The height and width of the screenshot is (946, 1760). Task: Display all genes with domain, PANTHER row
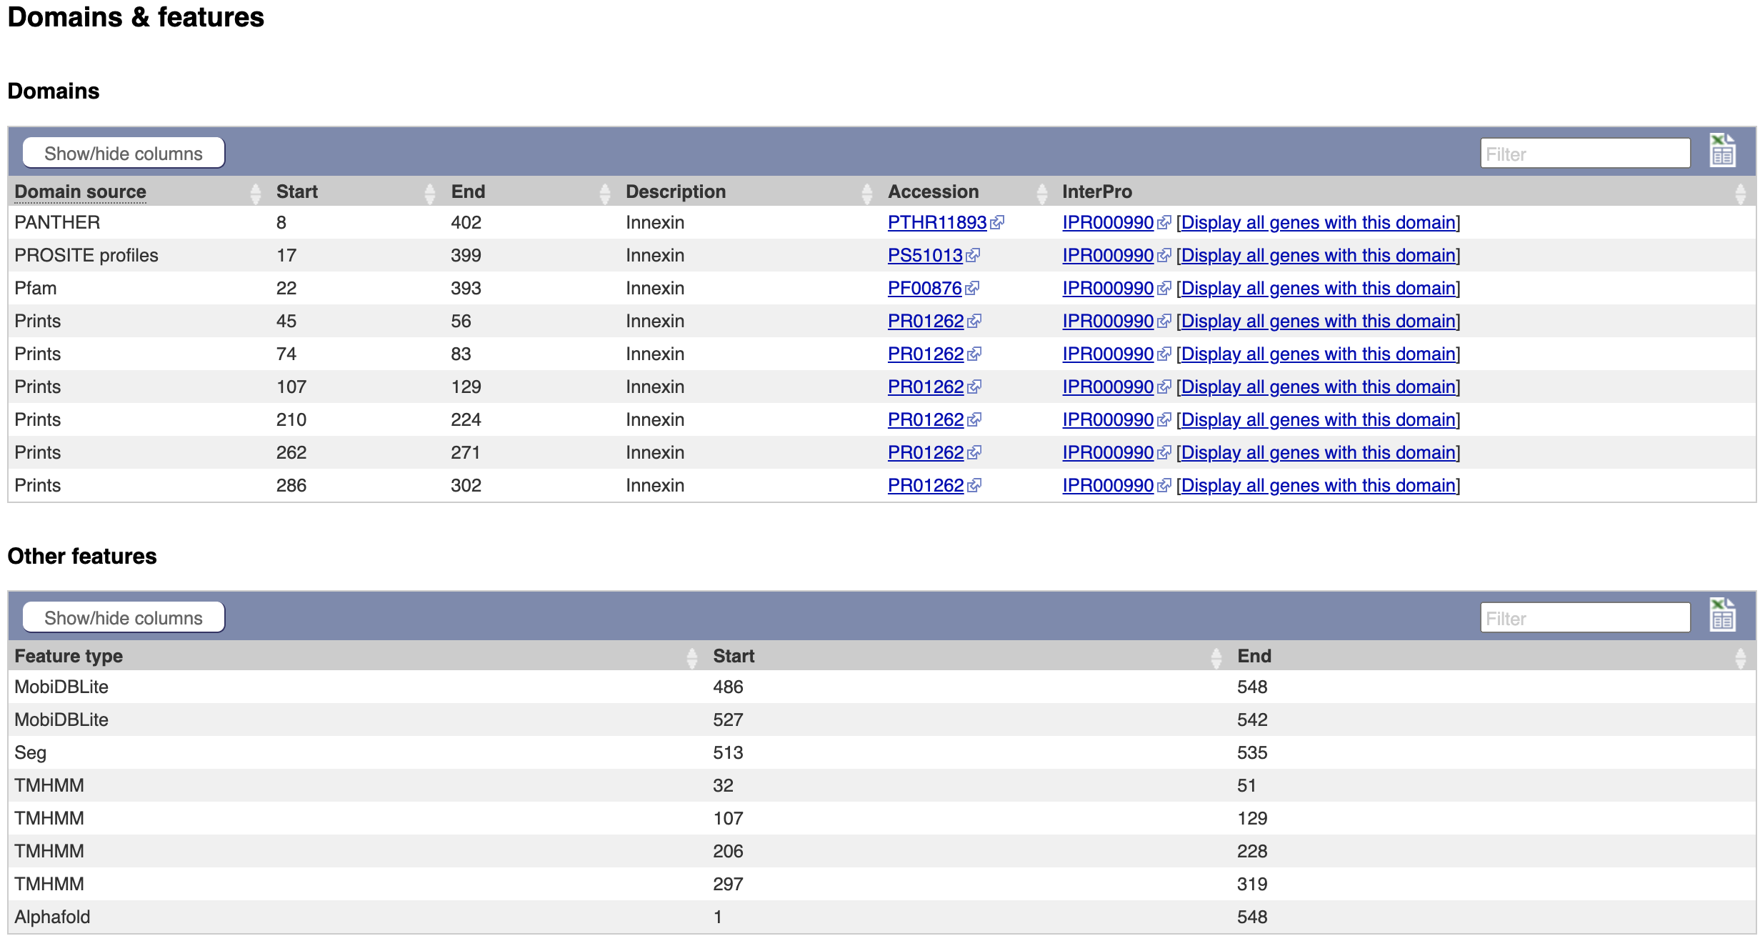[1319, 222]
